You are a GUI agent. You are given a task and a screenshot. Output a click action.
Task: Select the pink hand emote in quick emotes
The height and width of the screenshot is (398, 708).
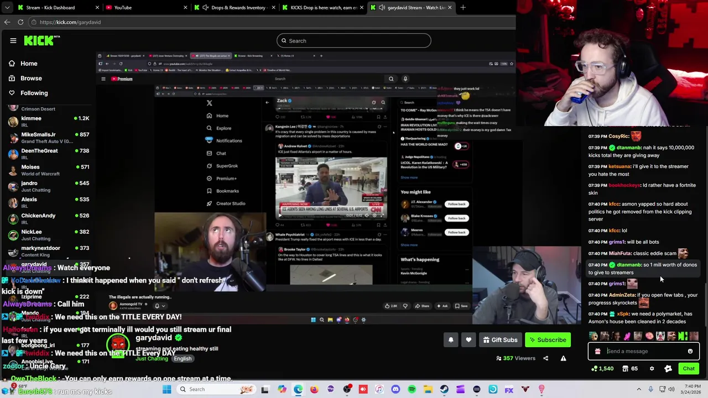tap(627, 336)
